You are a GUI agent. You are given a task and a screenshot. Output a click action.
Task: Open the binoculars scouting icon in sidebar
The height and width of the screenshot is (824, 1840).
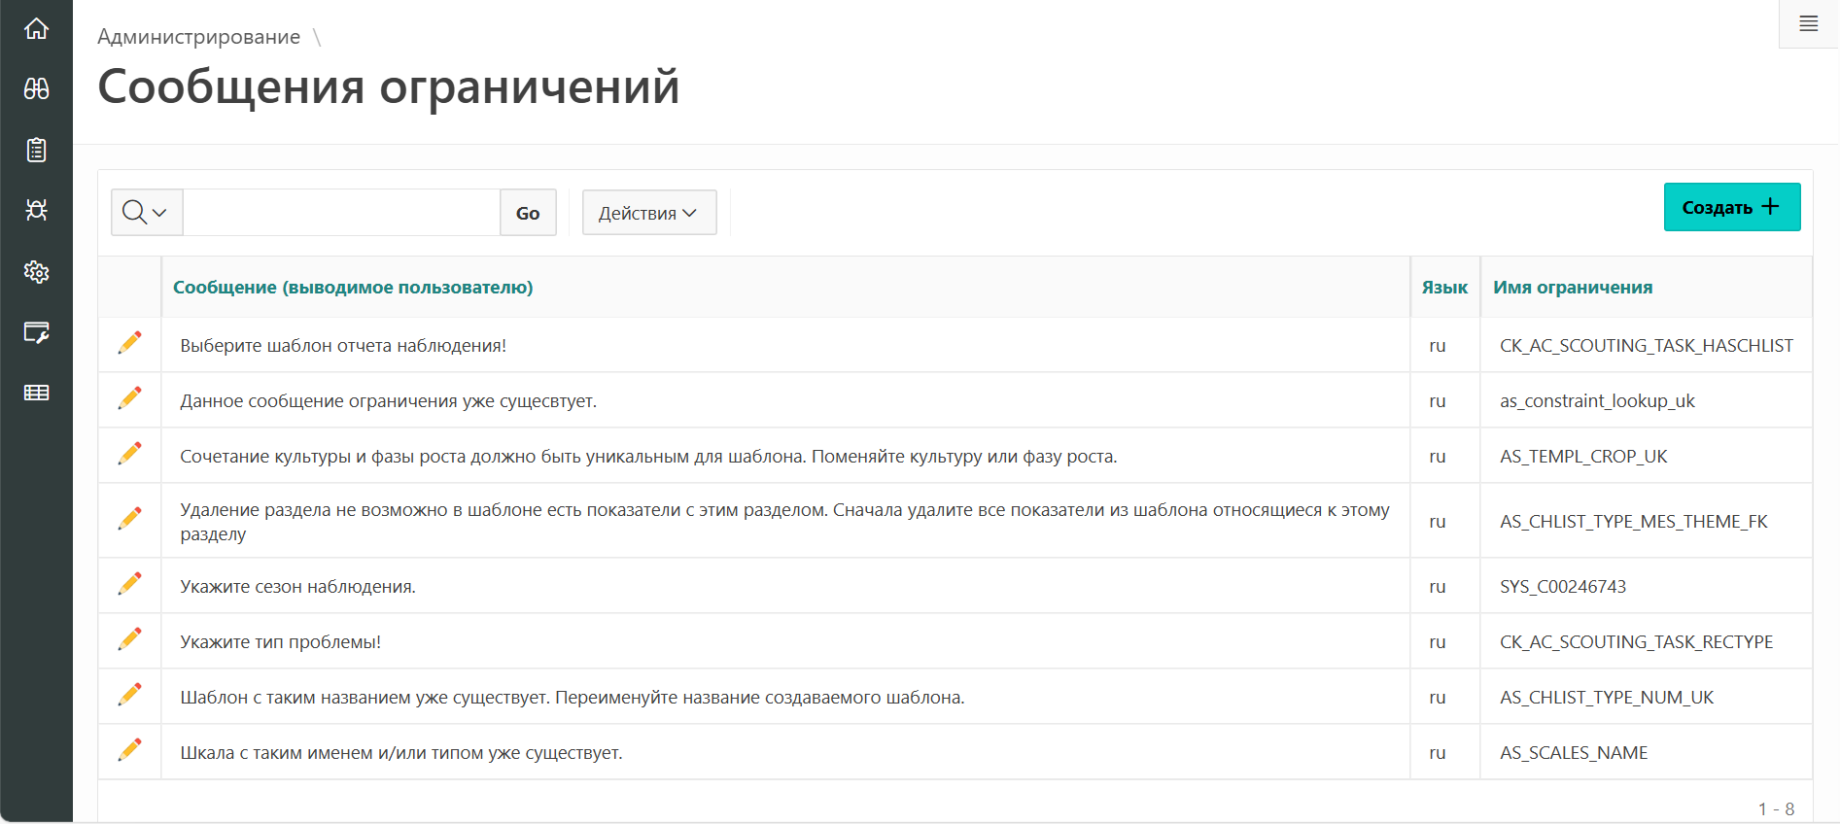[x=36, y=88]
